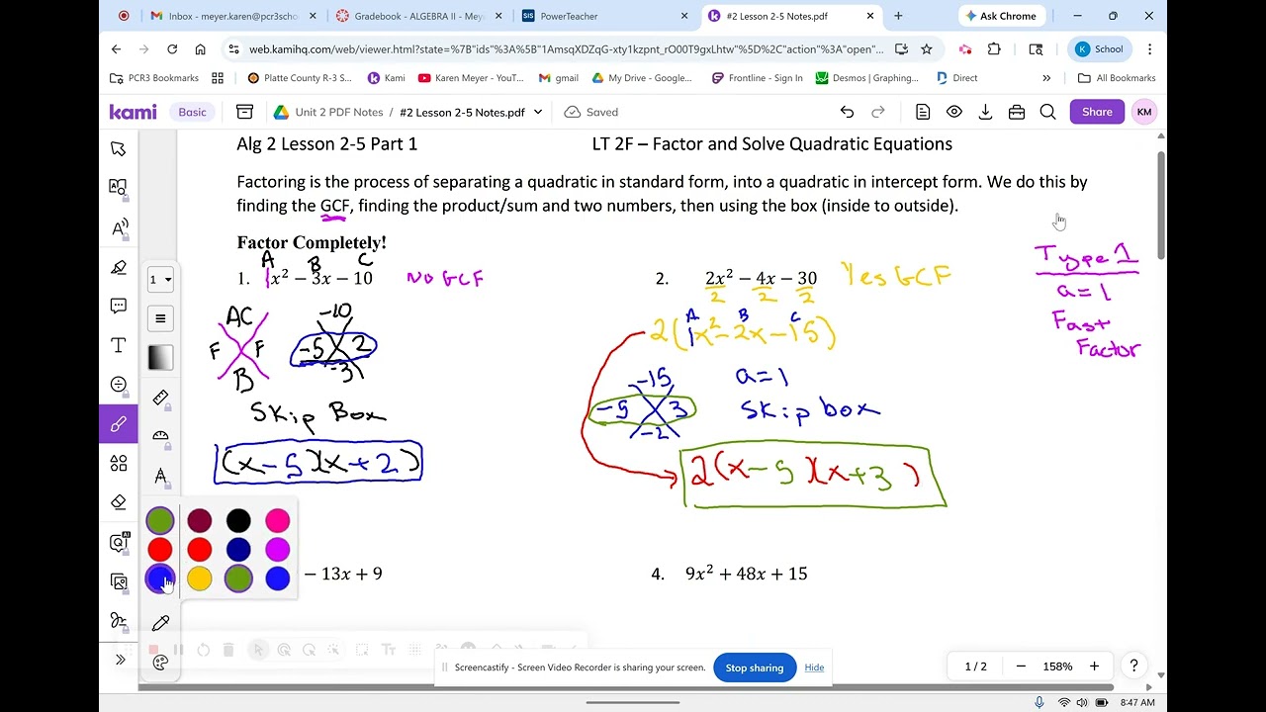
Task: Open the Equation tool
Action: tap(119, 385)
